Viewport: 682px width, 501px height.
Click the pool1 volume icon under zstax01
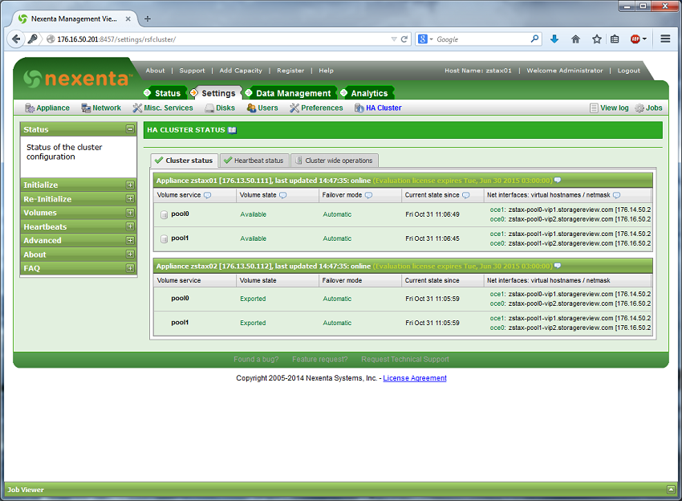(x=164, y=238)
